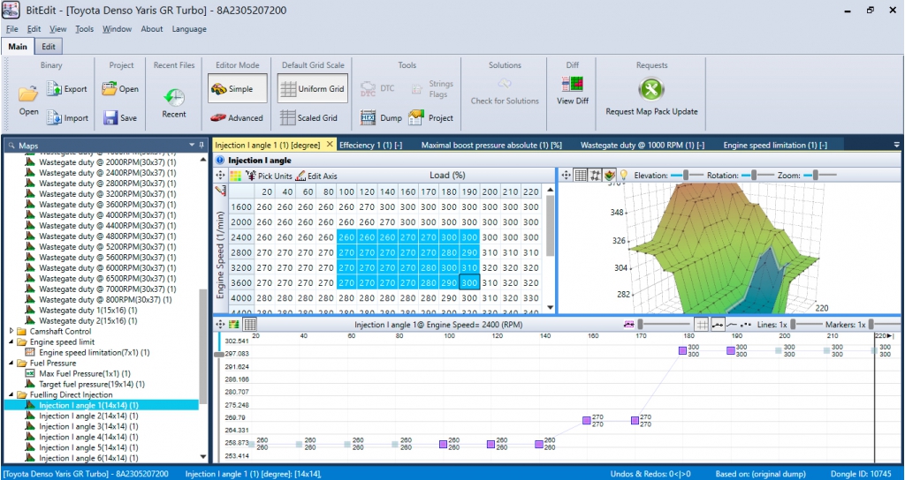Select Scaled Grid scale
The image size is (905, 480).
(308, 117)
